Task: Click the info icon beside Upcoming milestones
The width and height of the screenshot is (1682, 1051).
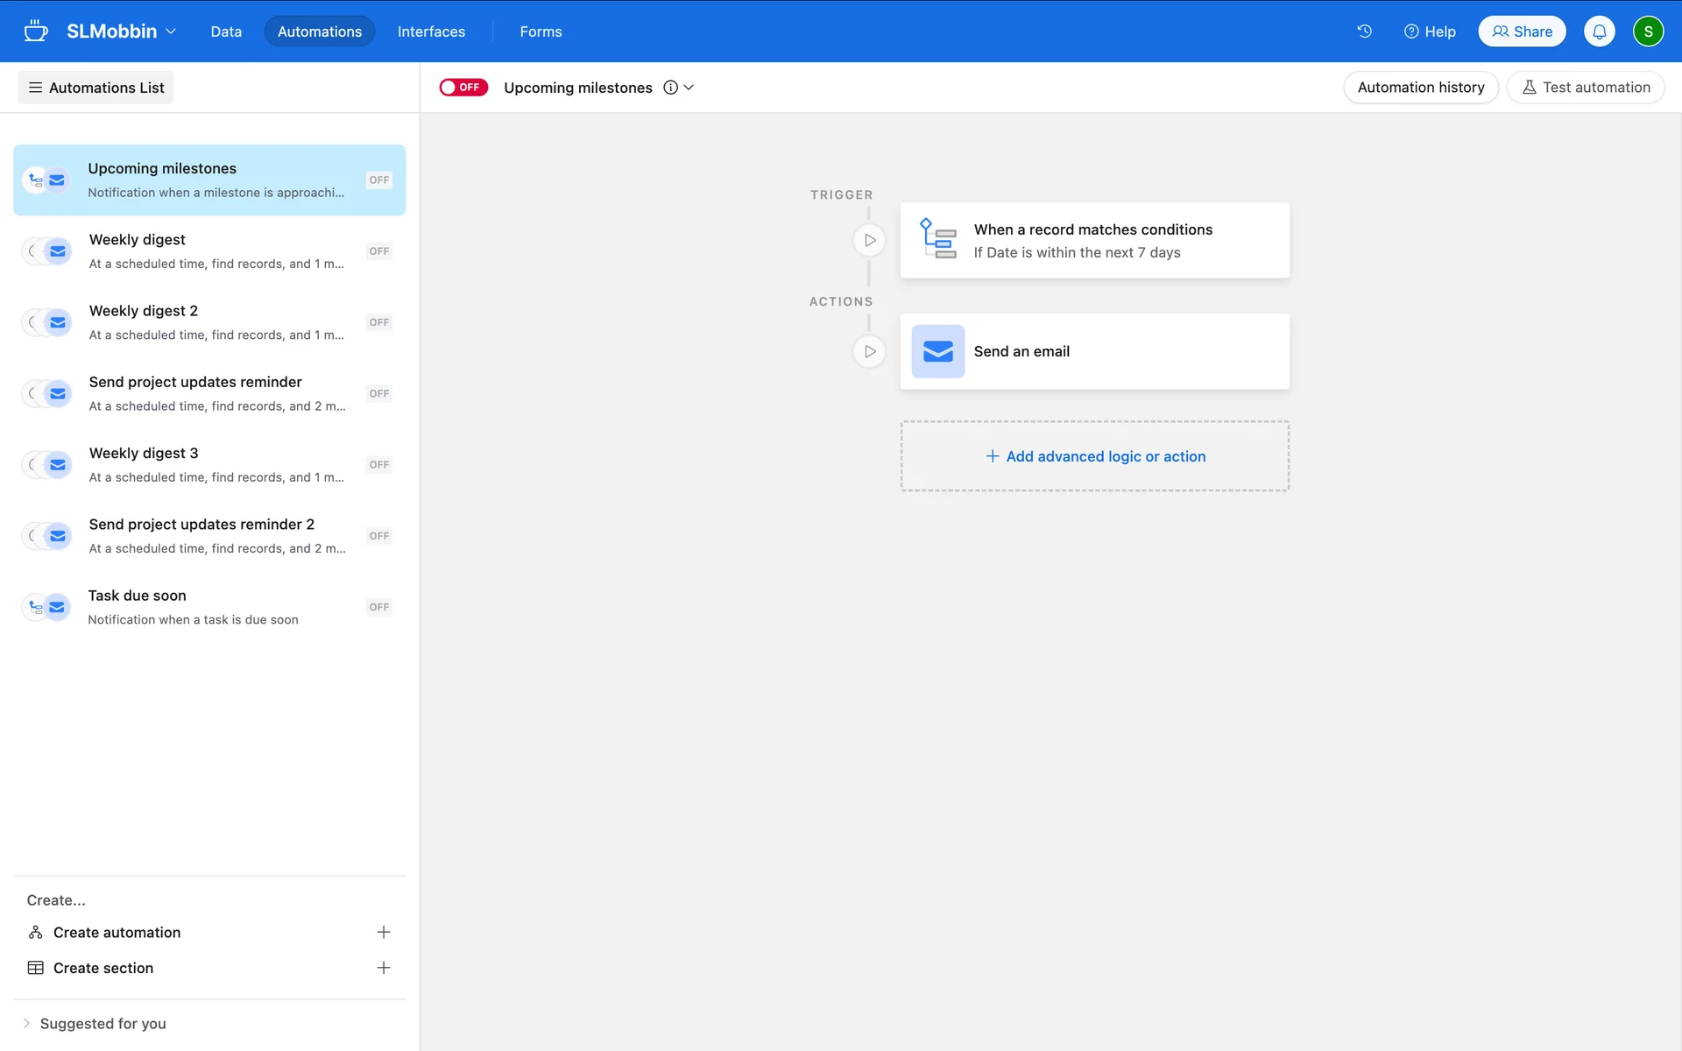Action: (x=670, y=88)
